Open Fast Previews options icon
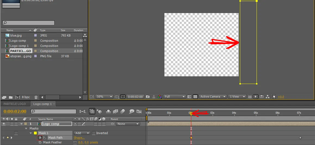 [255, 97]
